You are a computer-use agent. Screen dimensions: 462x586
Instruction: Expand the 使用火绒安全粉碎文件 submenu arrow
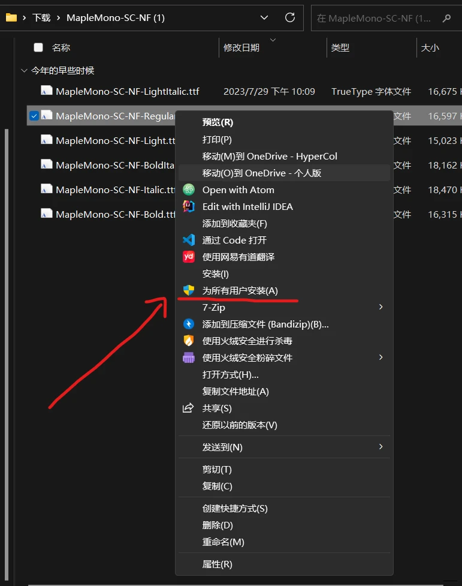pyautogui.click(x=381, y=357)
